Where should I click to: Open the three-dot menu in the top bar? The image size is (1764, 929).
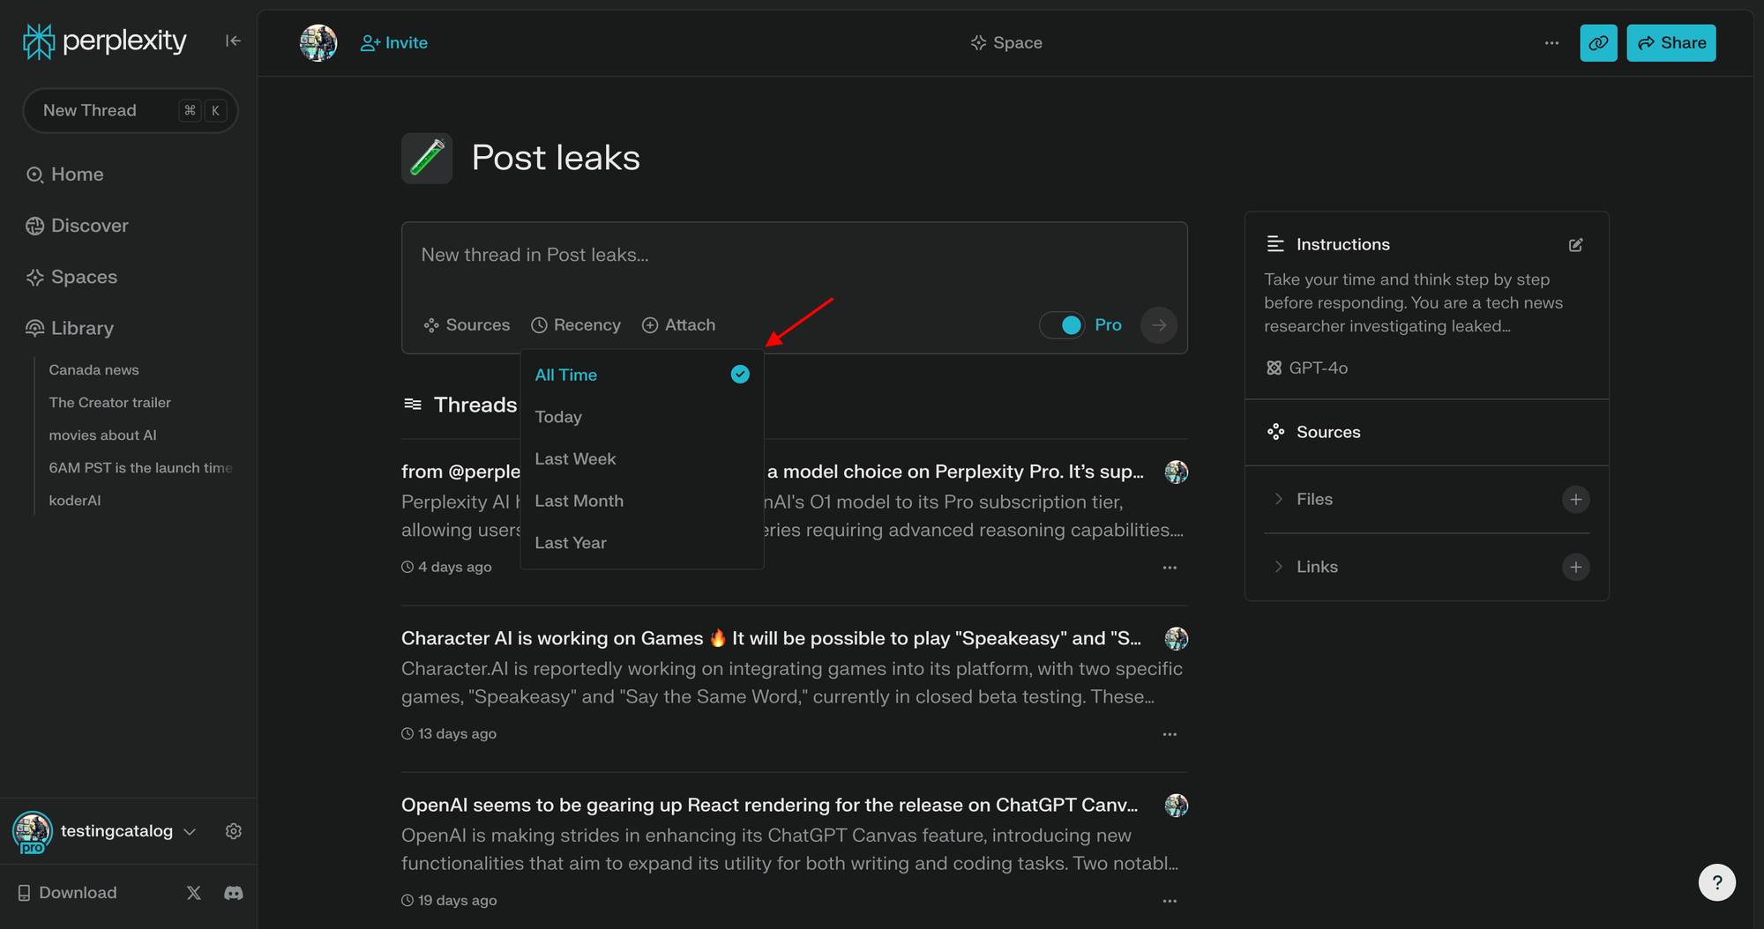pyautogui.click(x=1551, y=42)
